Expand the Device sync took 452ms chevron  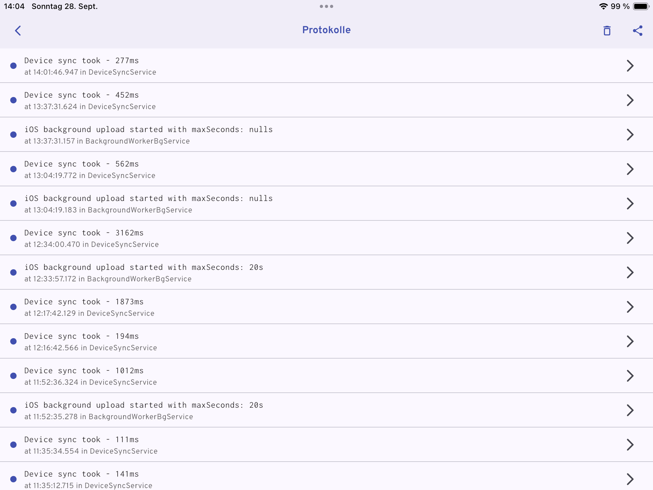(x=630, y=100)
